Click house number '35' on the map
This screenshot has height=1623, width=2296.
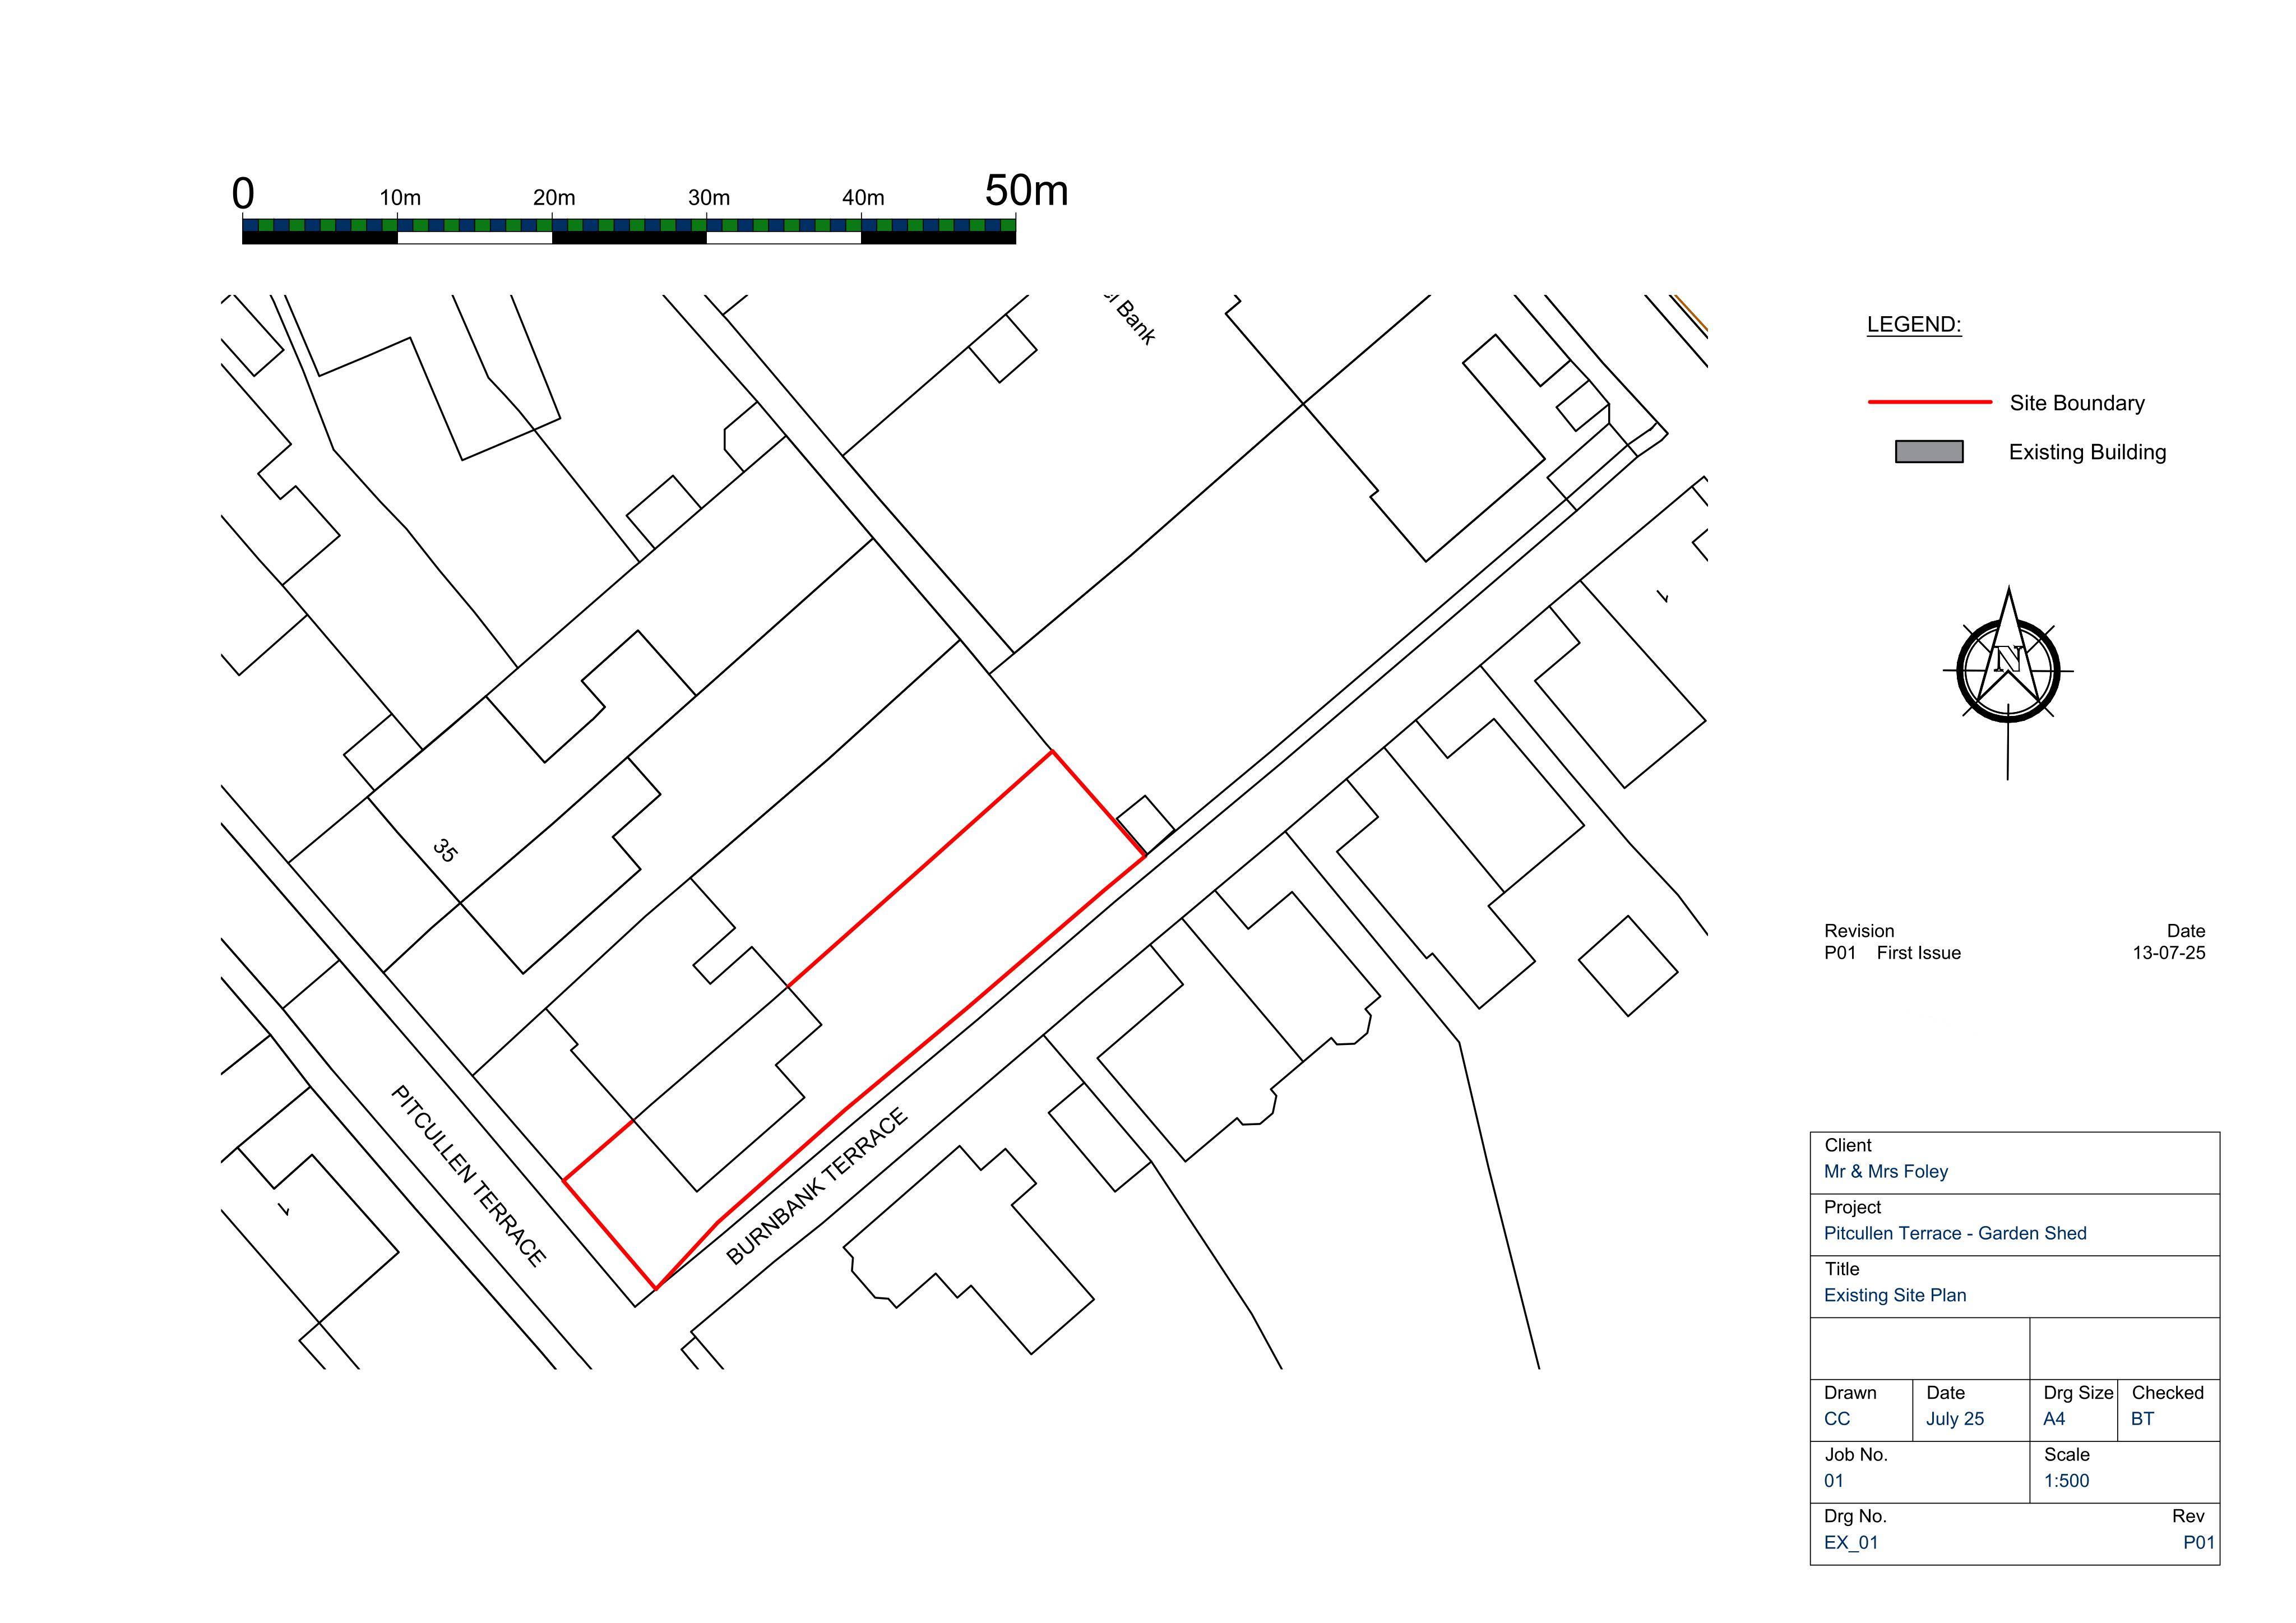coord(445,851)
